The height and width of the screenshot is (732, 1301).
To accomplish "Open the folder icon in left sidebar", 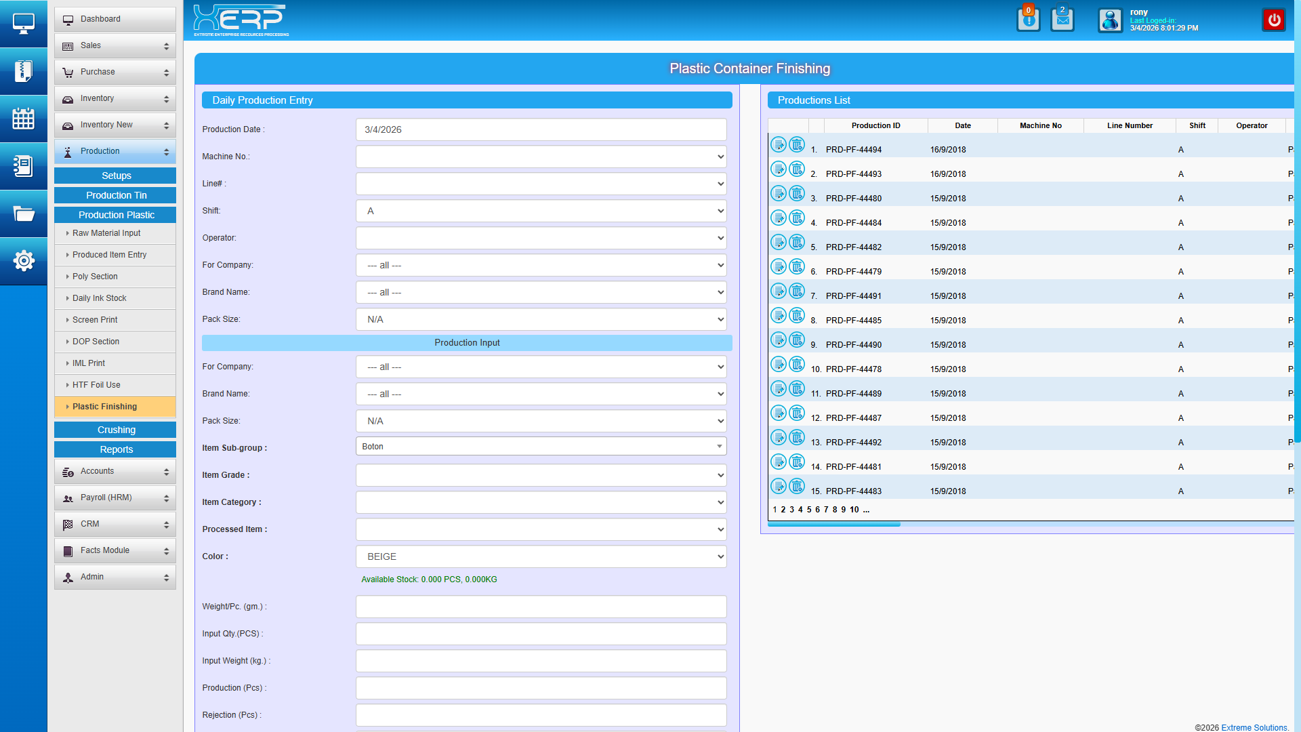I will pyautogui.click(x=23, y=214).
